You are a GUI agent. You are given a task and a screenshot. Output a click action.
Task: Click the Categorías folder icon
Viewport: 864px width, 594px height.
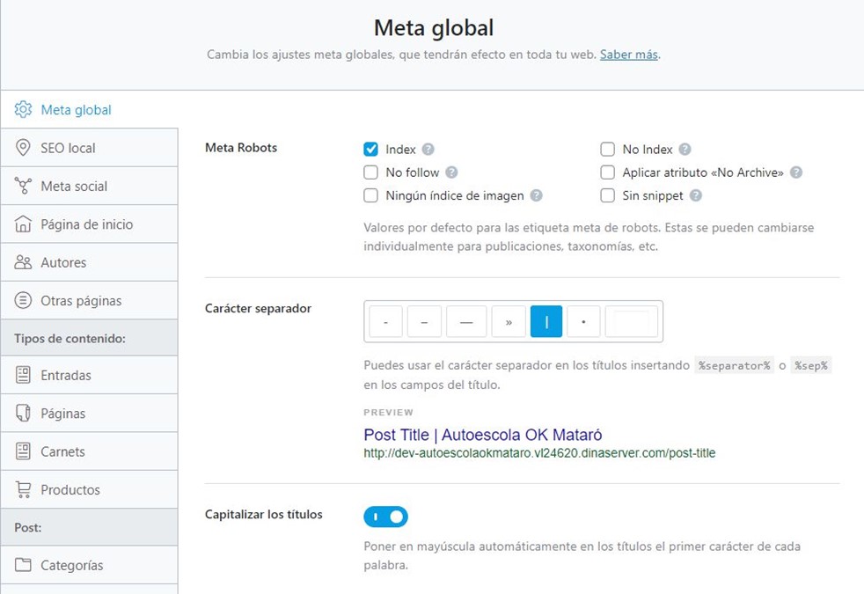tap(23, 565)
